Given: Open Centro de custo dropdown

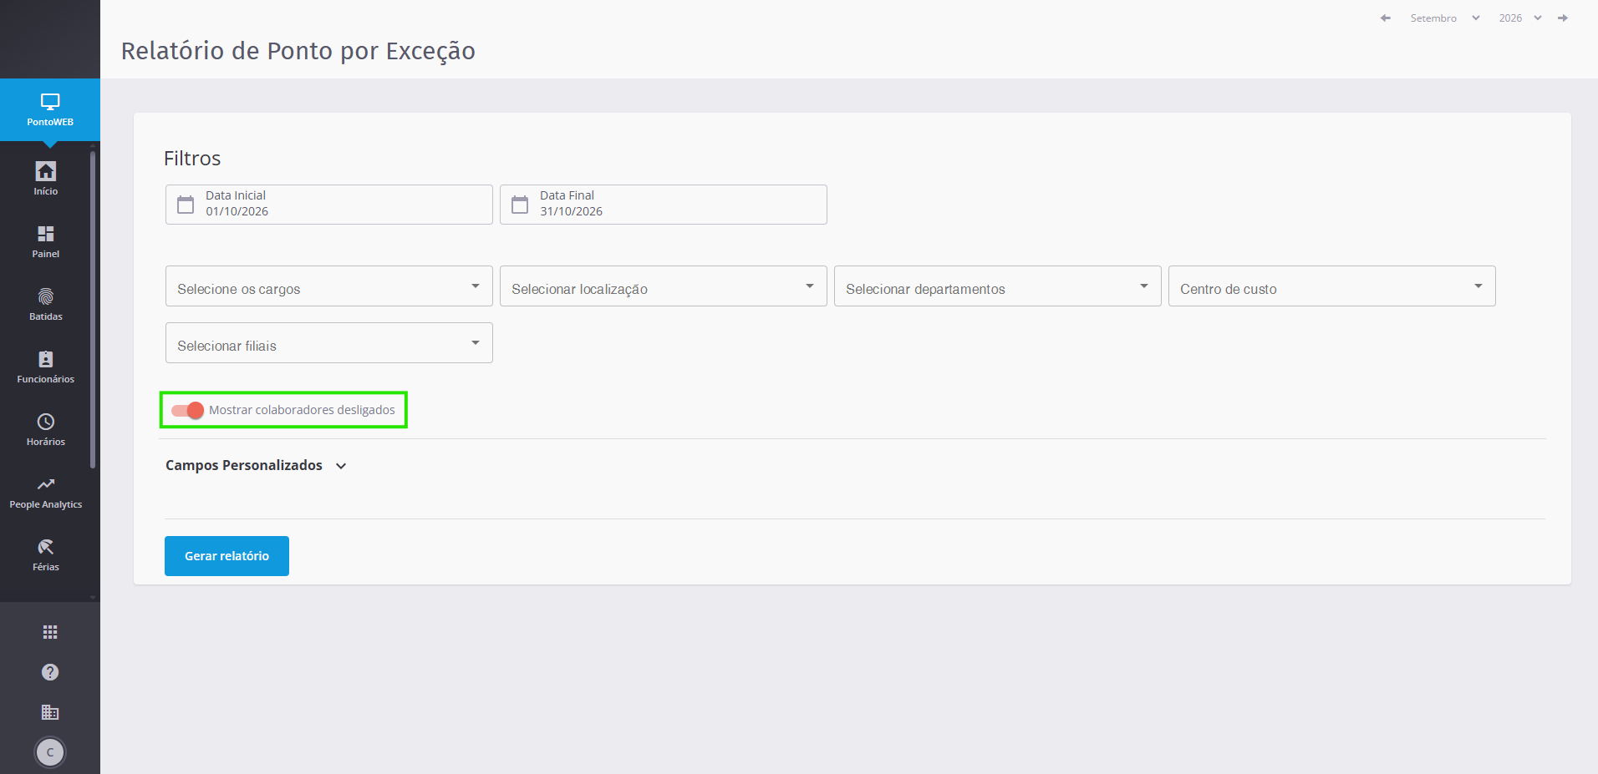Looking at the screenshot, I should (x=1332, y=286).
